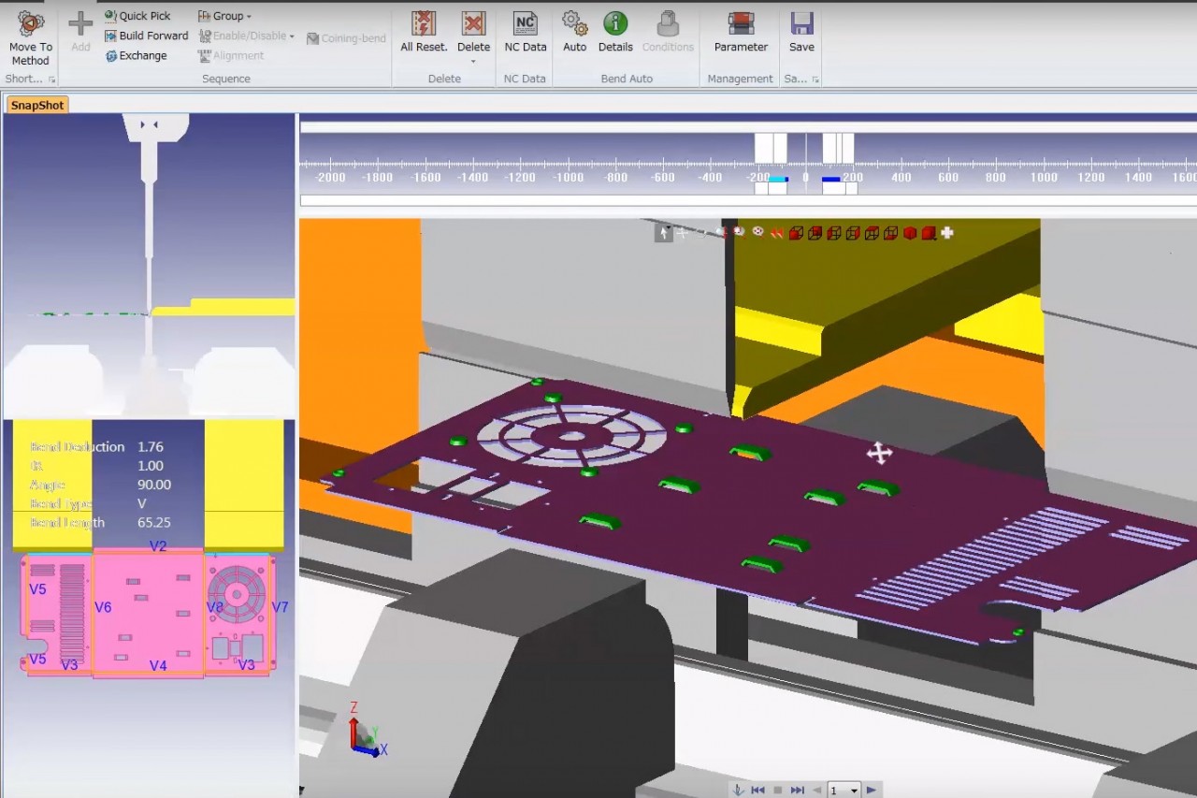Image resolution: width=1197 pixels, height=798 pixels.
Task: Jump to first bend step
Action: coord(758,791)
